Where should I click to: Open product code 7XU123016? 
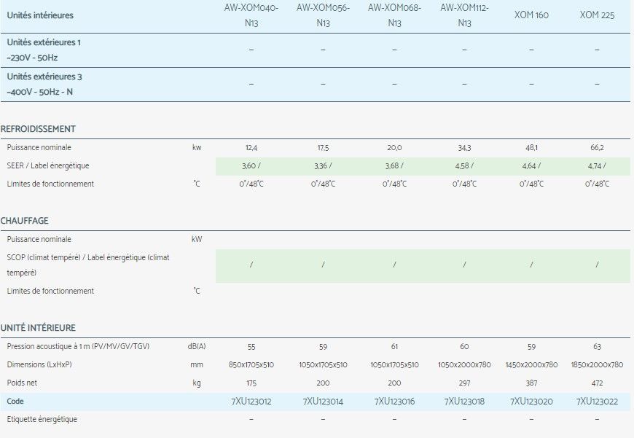point(394,402)
